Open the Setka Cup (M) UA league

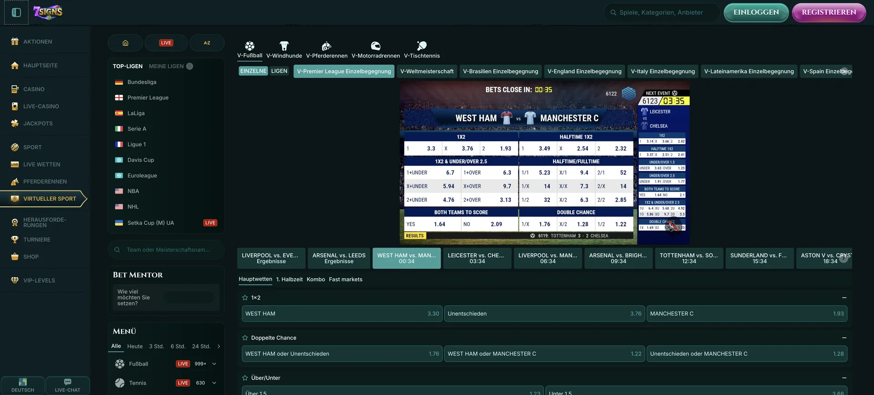[x=166, y=223]
